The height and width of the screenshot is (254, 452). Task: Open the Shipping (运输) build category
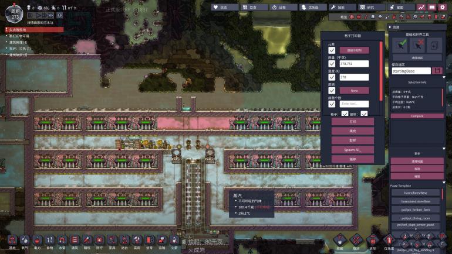coord(161,241)
